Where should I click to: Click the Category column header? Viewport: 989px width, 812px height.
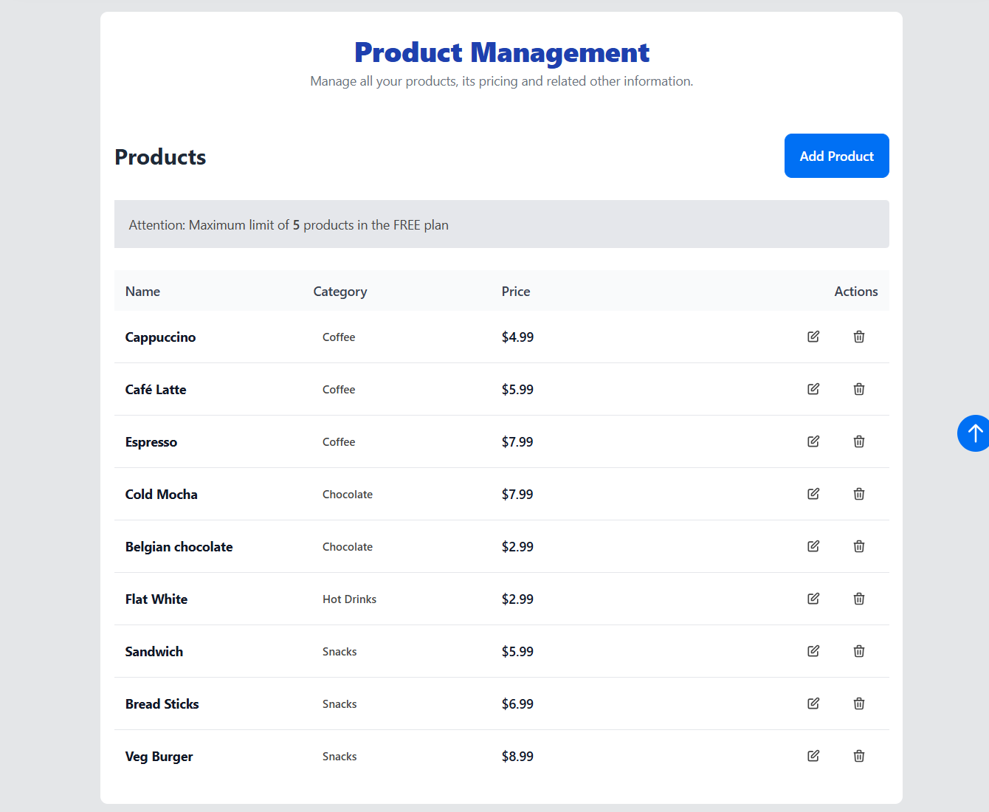[x=340, y=292]
